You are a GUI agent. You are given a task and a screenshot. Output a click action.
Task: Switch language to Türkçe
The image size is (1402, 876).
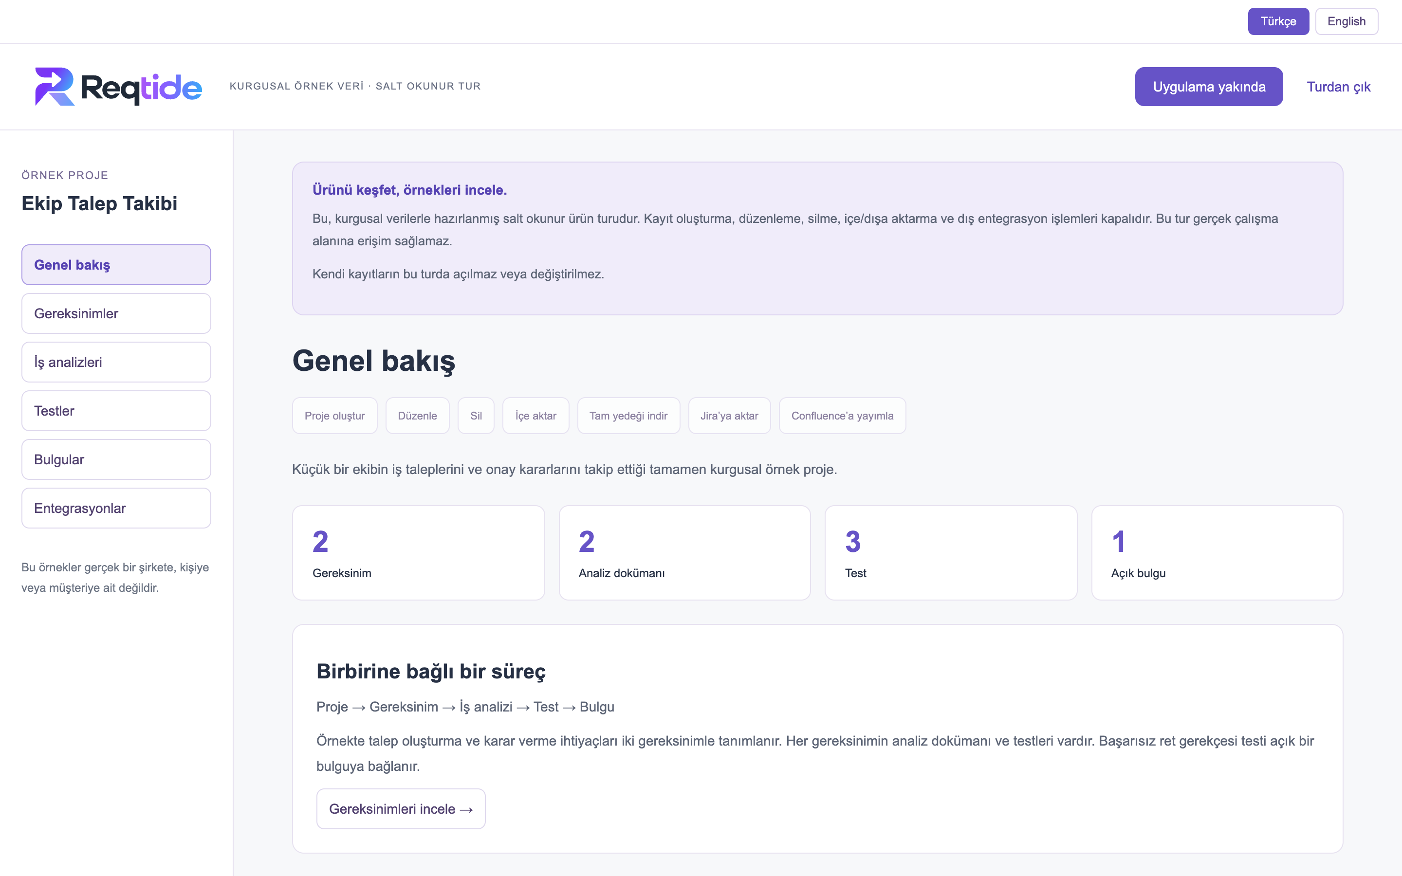click(1278, 21)
